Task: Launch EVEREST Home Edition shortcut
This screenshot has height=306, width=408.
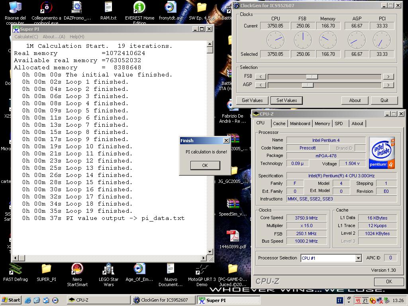Action: (x=139, y=8)
